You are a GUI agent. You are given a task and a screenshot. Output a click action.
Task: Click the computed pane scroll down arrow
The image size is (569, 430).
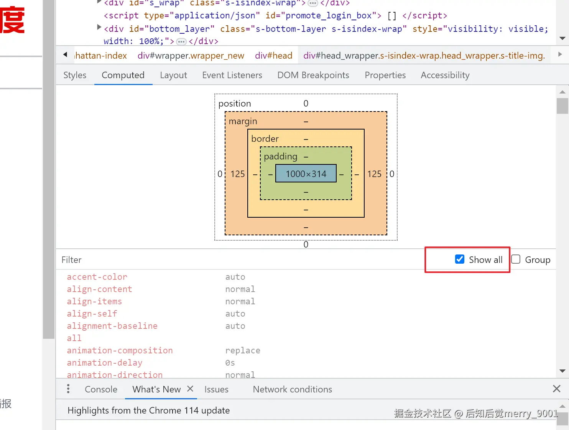pyautogui.click(x=562, y=371)
